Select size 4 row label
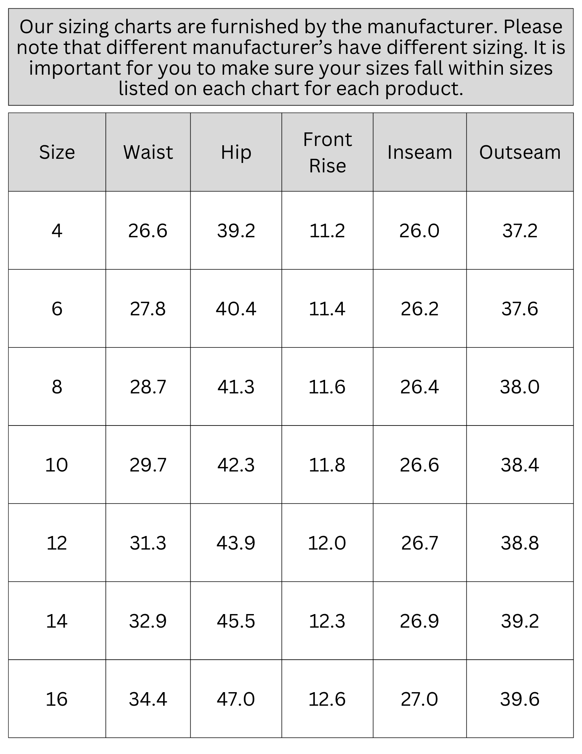 tap(57, 230)
